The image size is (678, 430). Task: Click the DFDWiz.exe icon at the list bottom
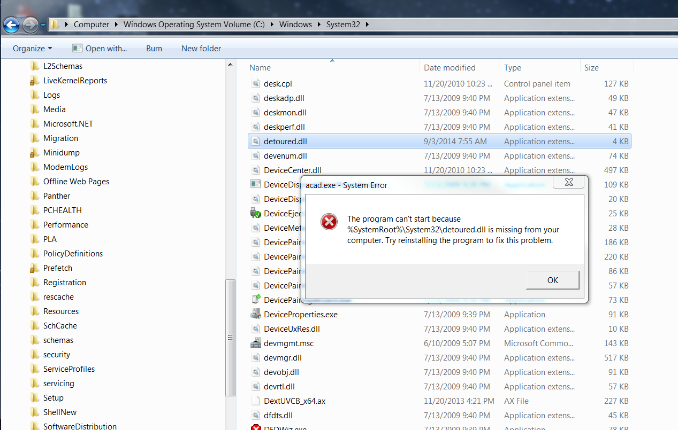pos(256,427)
